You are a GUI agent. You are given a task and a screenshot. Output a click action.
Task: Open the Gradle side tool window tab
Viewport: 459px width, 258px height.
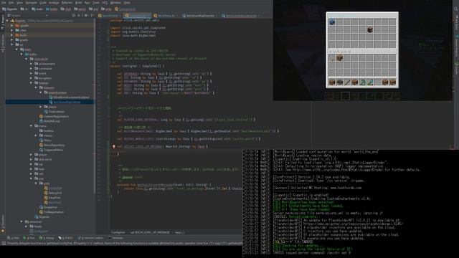(x=456, y=68)
